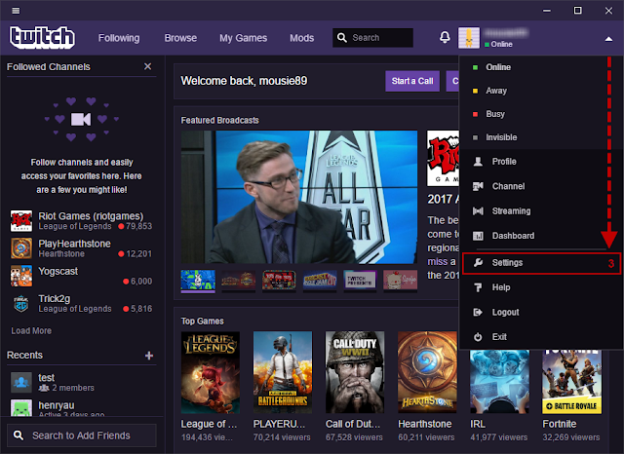Open the hamburger menu in the title bar

pyautogui.click(x=16, y=11)
